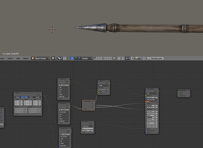Click UV map field in Normal Map node

(x=88, y=128)
